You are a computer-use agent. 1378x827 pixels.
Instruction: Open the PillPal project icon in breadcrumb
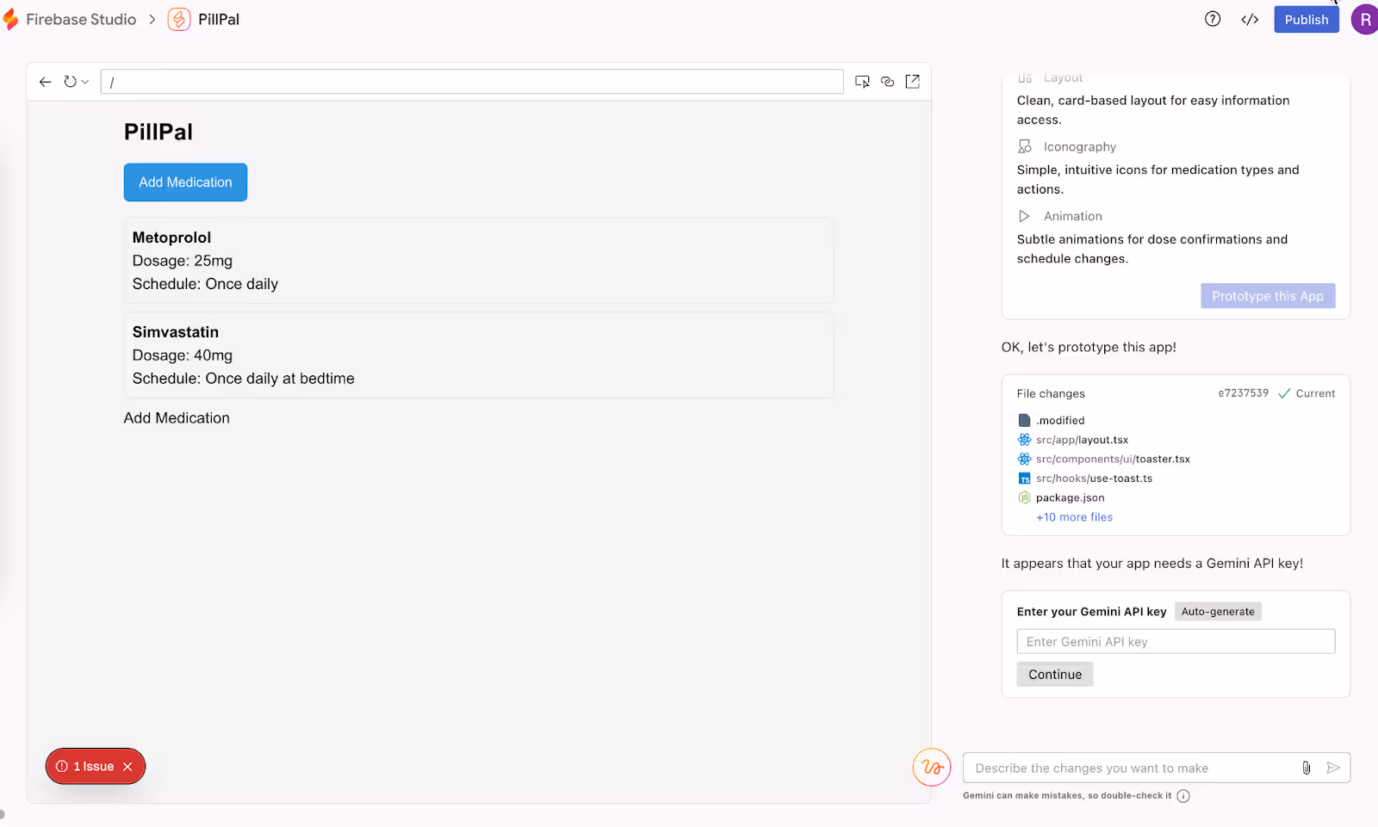coord(178,19)
